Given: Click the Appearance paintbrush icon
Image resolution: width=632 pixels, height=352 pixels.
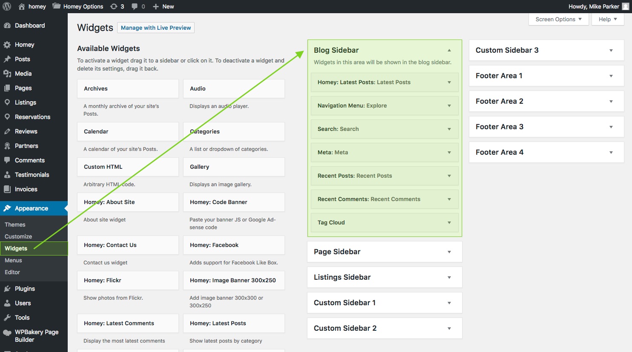Looking at the screenshot, I should click(x=7, y=208).
